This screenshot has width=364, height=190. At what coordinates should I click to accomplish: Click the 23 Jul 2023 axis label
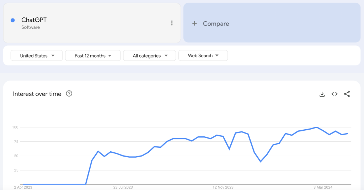123,187
